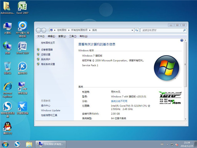Click the 2.00 GB RAM value
The width and height of the screenshot is (197, 148).
click(x=115, y=114)
